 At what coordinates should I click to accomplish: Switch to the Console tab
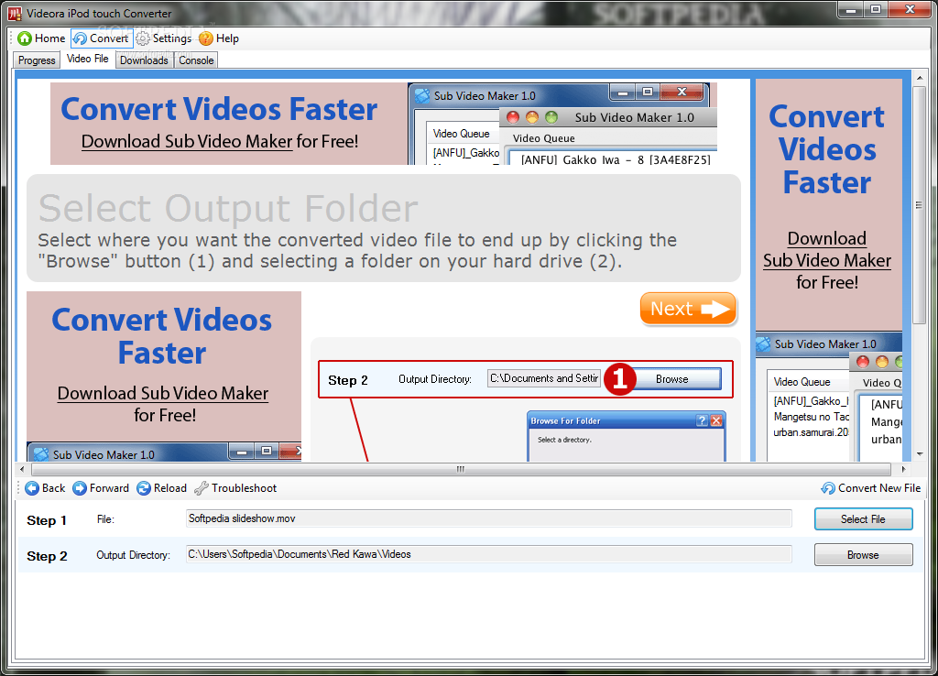[x=196, y=60]
